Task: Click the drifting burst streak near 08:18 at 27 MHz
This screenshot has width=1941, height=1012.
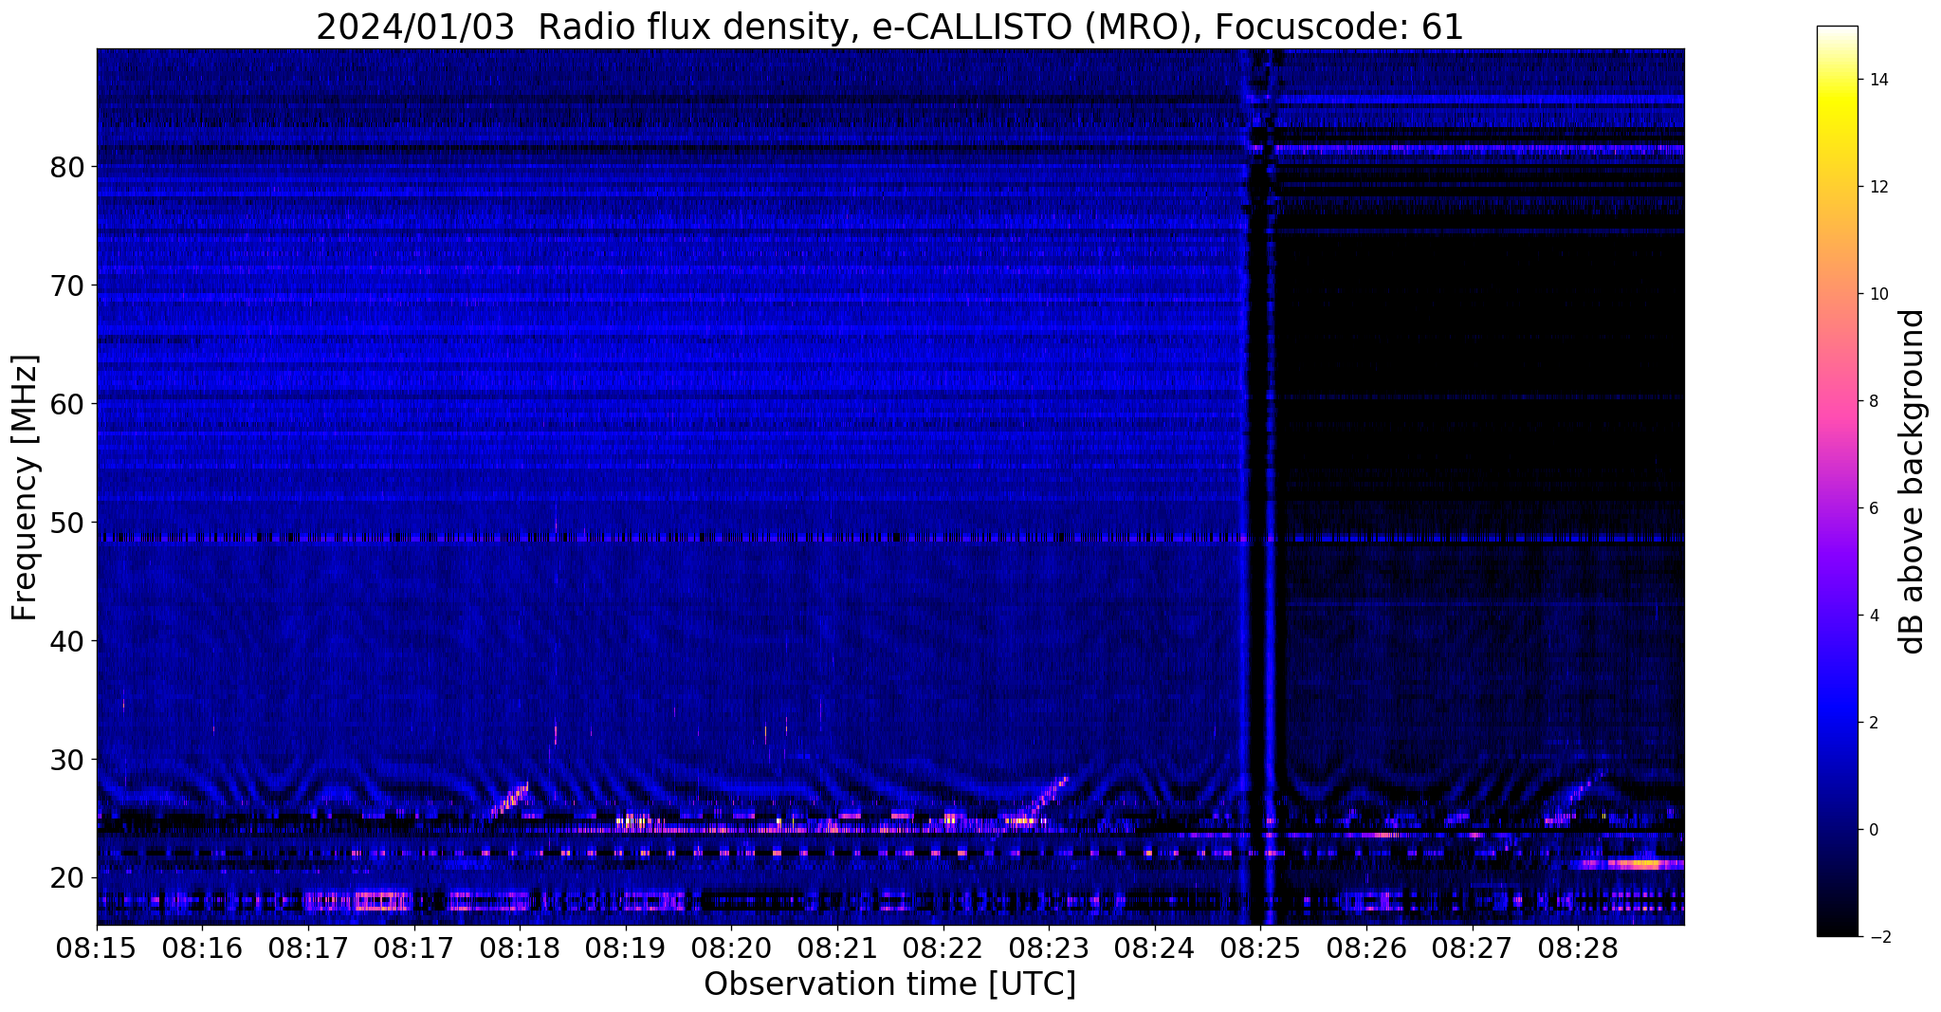Action: [x=510, y=799]
